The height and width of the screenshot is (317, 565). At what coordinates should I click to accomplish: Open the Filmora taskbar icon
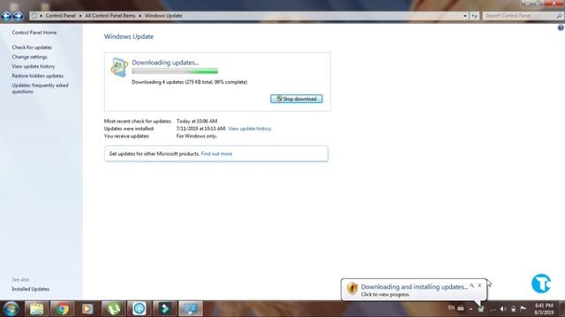coord(165,309)
